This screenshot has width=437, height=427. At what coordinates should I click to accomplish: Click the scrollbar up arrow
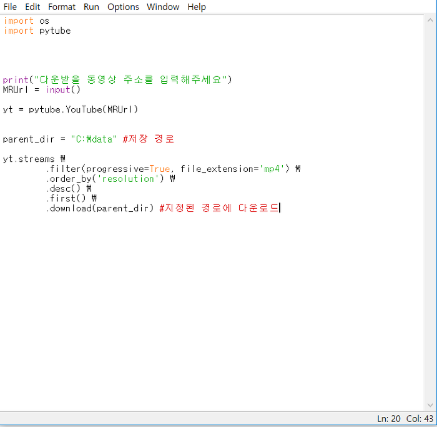tap(430, 20)
